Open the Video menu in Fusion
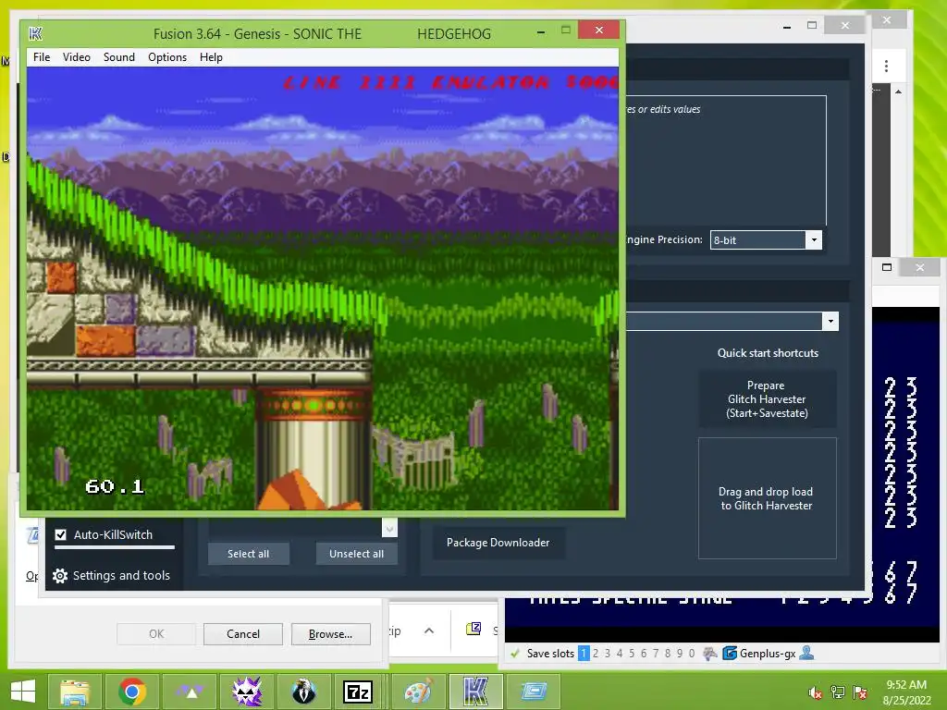 [x=76, y=57]
